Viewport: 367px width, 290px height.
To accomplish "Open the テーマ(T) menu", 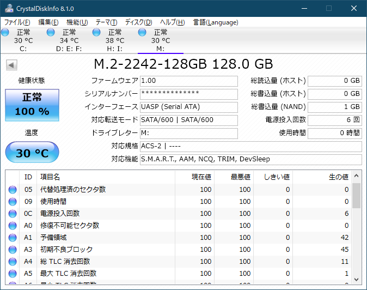I will 106,22.
